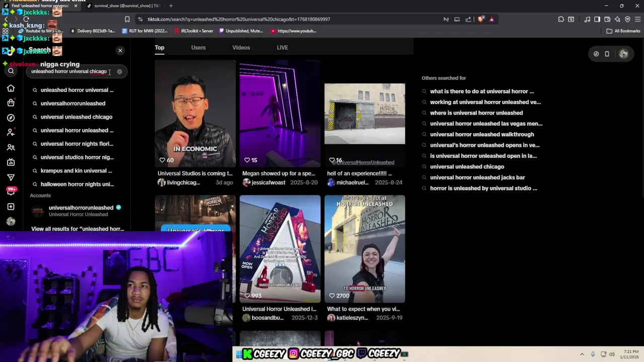Open the RUT for MWII bookmark
Screen dimensions: 644x362
click(x=145, y=31)
